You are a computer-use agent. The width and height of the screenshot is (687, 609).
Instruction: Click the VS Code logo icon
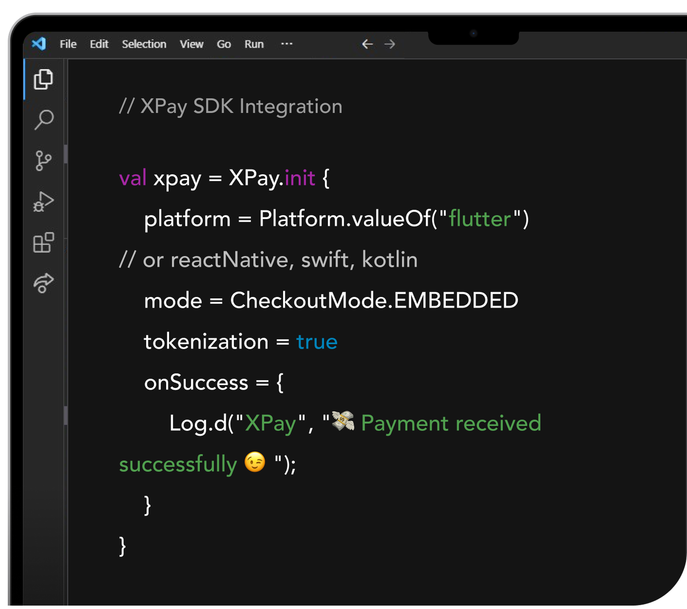click(39, 44)
